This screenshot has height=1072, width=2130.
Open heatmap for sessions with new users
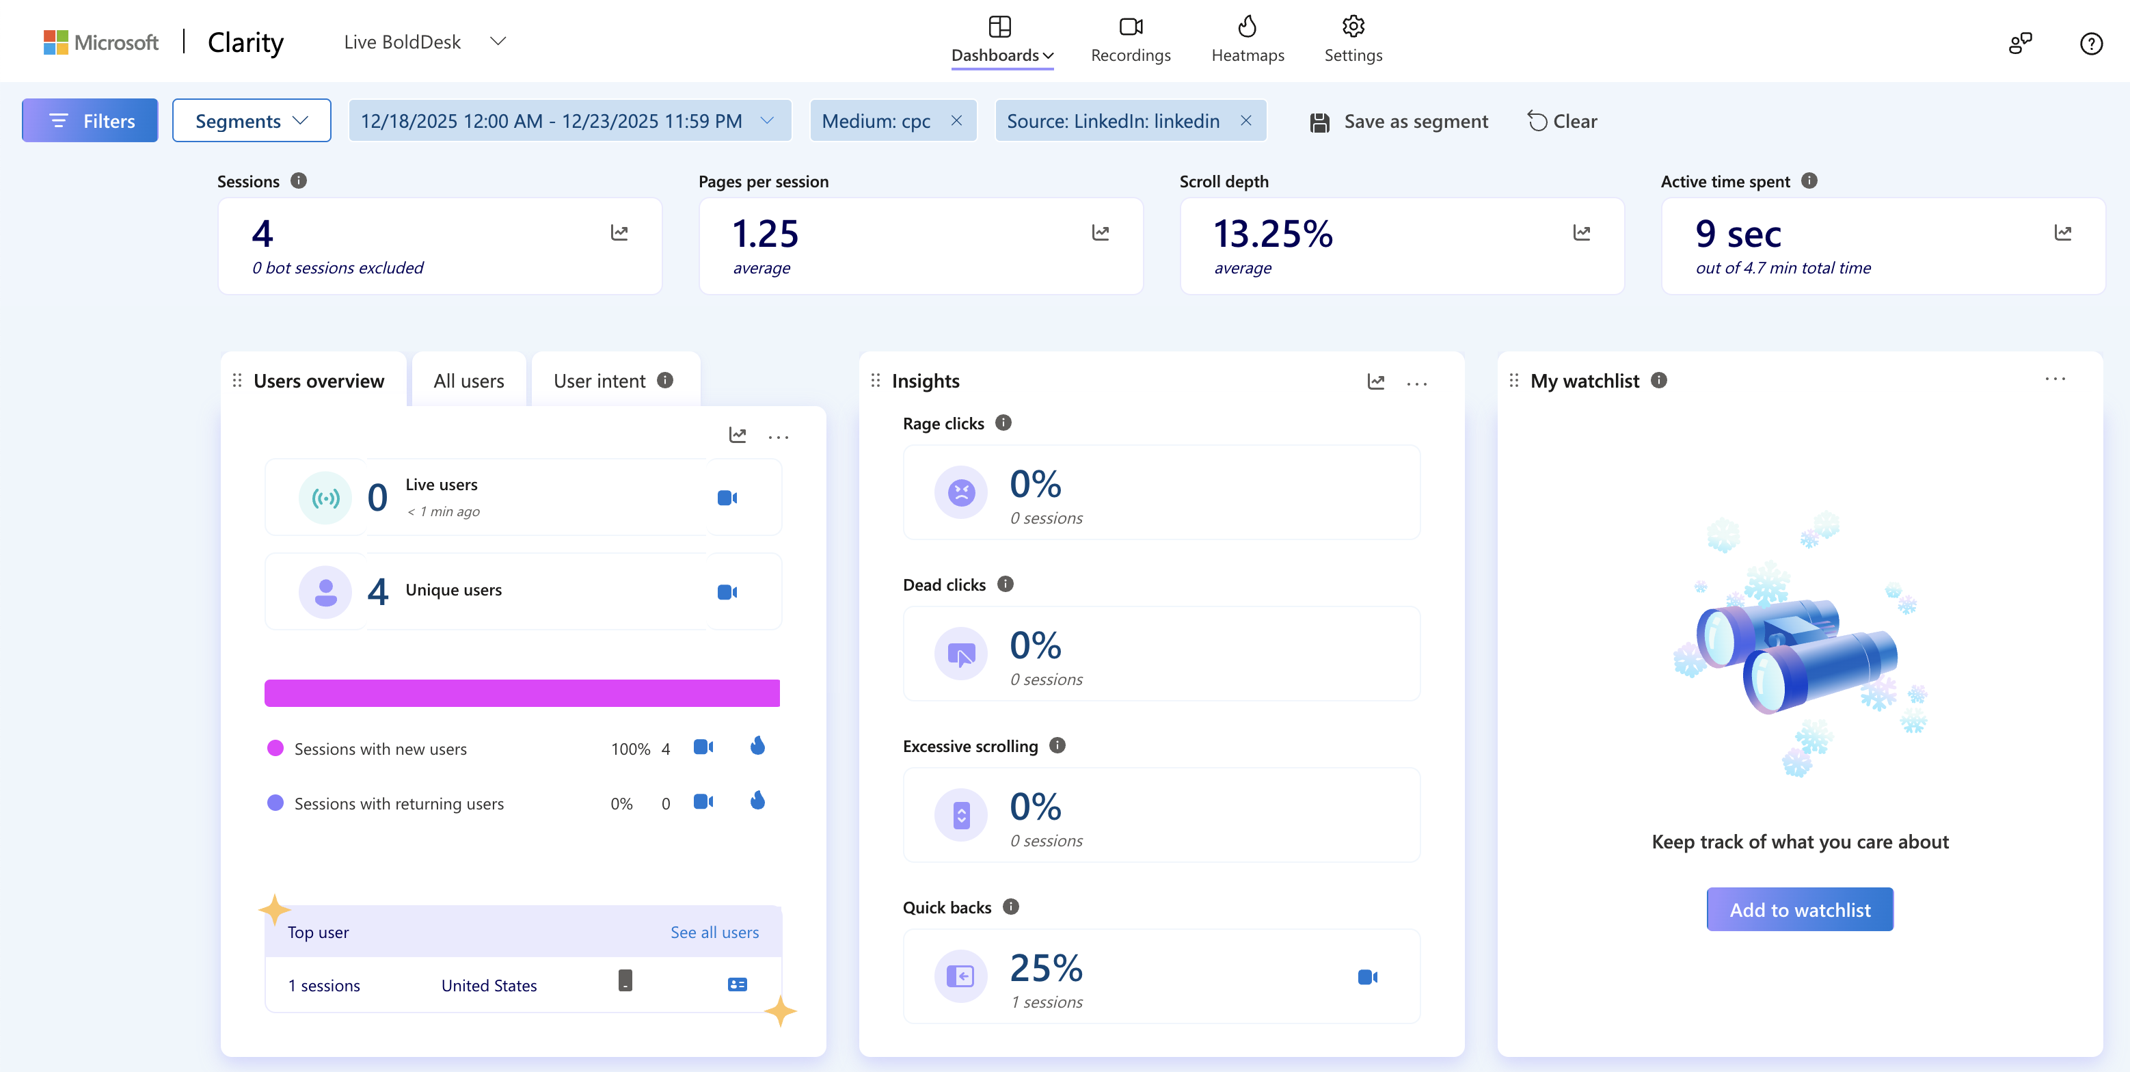click(x=757, y=747)
